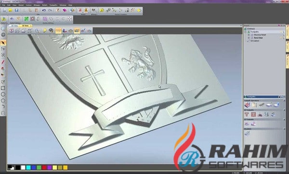Select the polygon shape tool in left toolbar
289x174 pixels.
point(3,100)
